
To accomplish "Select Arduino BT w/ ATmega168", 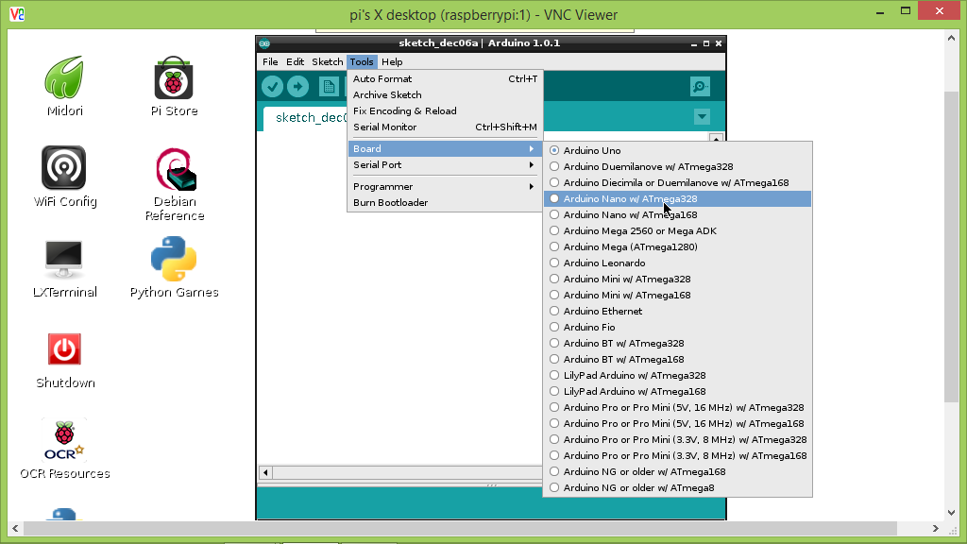I will pos(678,359).
